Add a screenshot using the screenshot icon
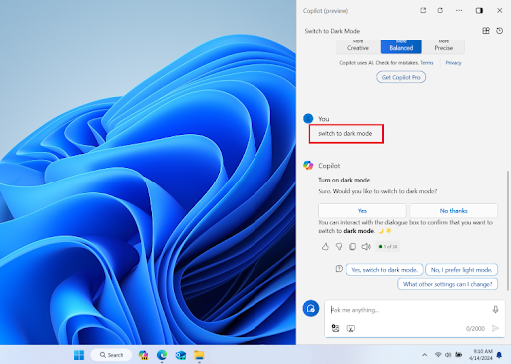This screenshot has width=511, height=364. [x=351, y=328]
